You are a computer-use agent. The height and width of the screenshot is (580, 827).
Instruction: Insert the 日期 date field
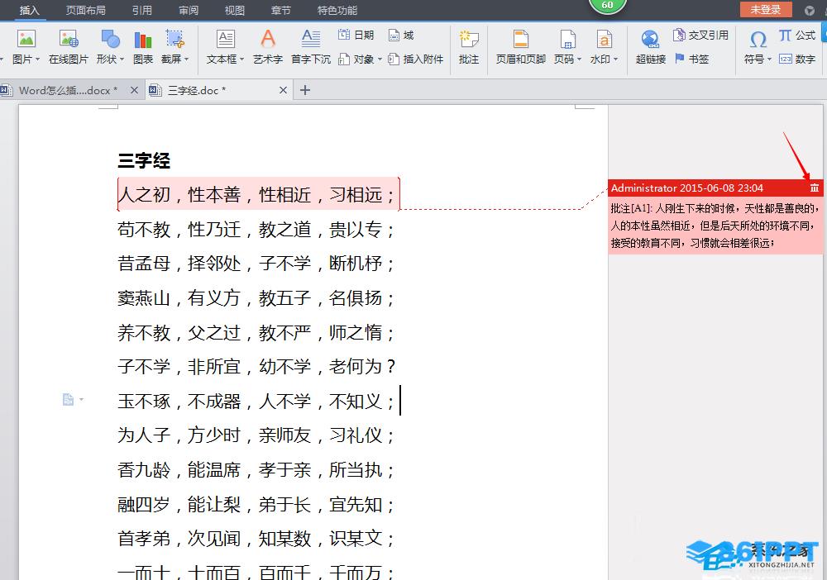point(356,35)
